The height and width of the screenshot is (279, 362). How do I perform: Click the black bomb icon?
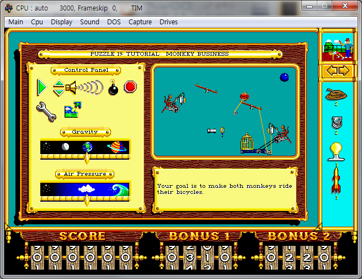[113, 87]
